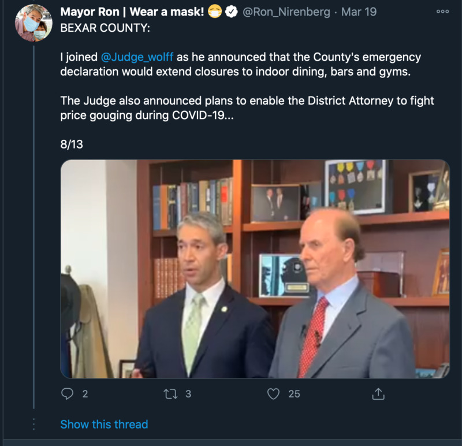The width and height of the screenshot is (462, 446).
Task: Click the 'Show this thread' link
Action: point(104,425)
